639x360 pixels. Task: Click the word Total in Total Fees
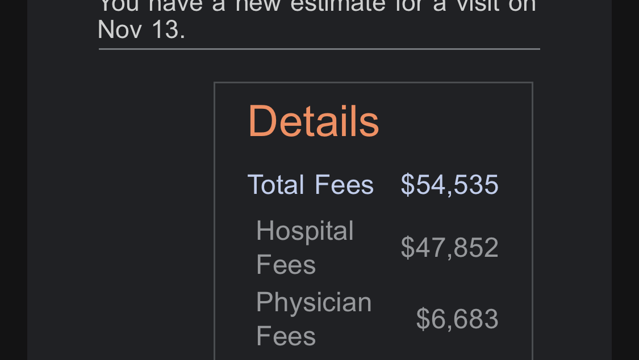point(276,185)
